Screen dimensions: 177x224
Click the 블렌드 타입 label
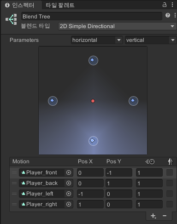[35, 26]
